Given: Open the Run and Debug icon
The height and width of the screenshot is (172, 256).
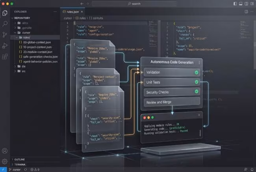Looking at the screenshot, I should coord(5,46).
